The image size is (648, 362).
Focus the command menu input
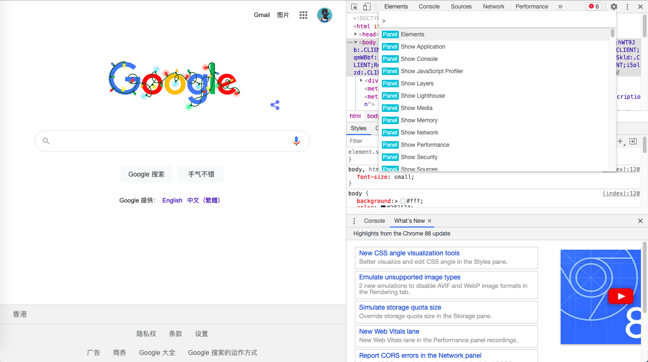[x=497, y=21]
